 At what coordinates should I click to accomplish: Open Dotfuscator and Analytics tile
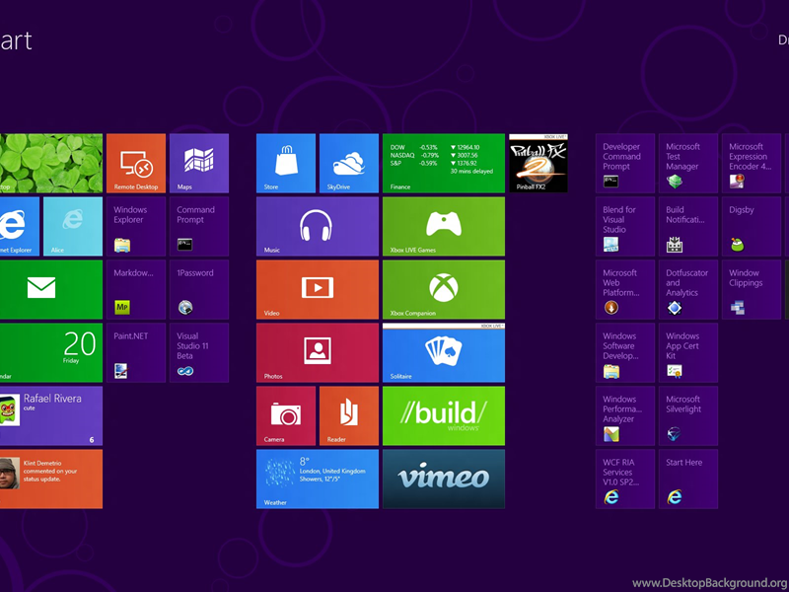click(x=688, y=289)
